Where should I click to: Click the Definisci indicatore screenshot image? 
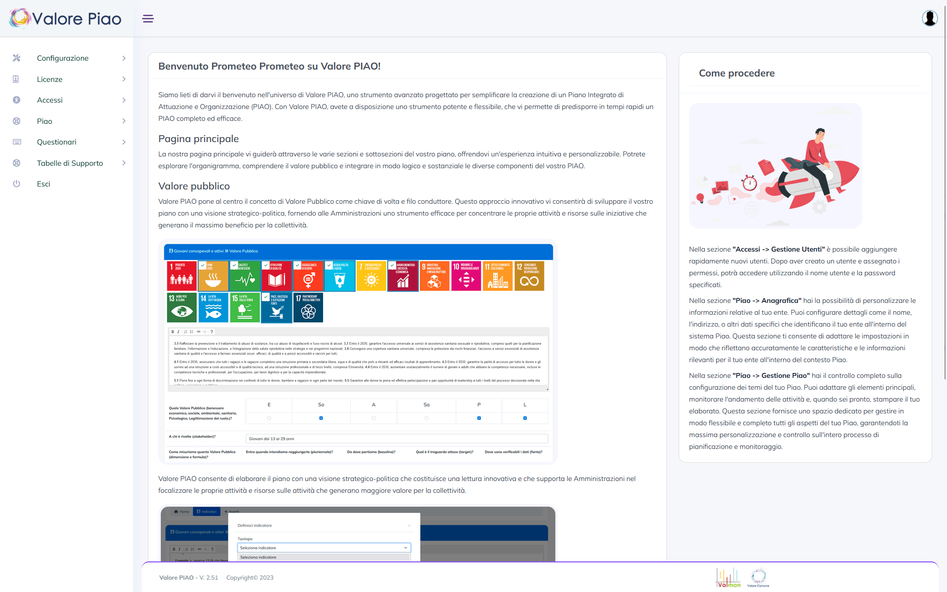pyautogui.click(x=358, y=534)
